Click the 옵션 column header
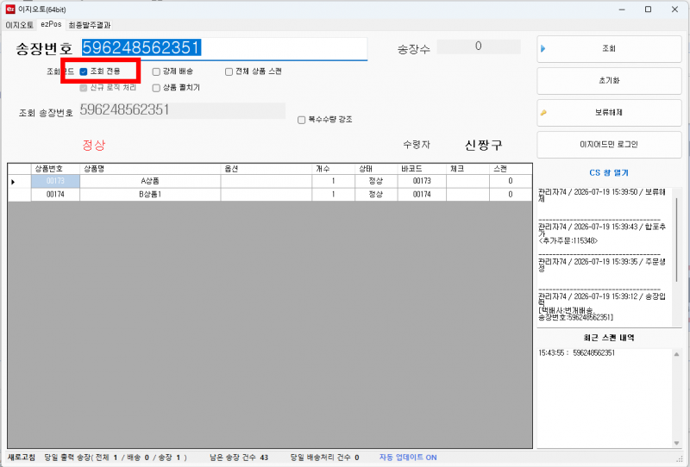 point(267,169)
